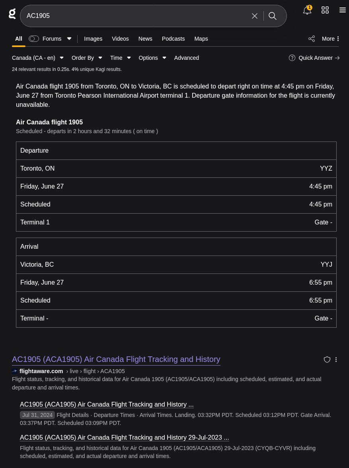The width and height of the screenshot is (349, 468).
Task: Open the apps grid icon
Action: [x=325, y=10]
